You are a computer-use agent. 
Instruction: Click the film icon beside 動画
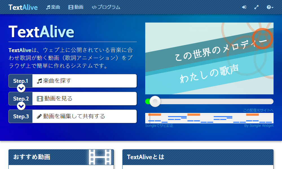tap(70, 7)
